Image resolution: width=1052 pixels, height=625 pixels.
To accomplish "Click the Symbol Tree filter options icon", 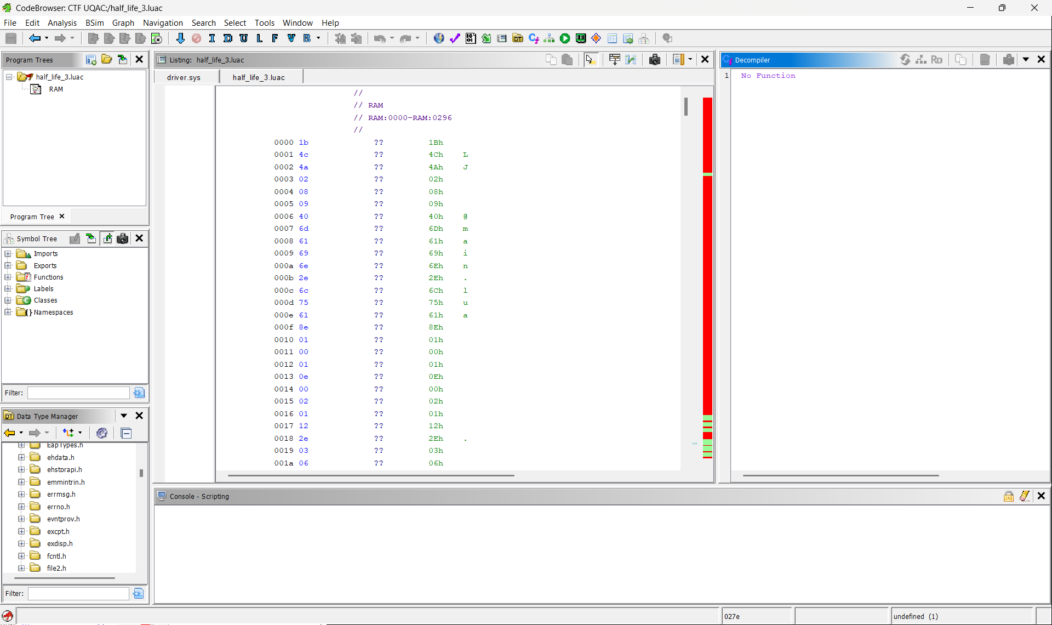I will [x=139, y=393].
